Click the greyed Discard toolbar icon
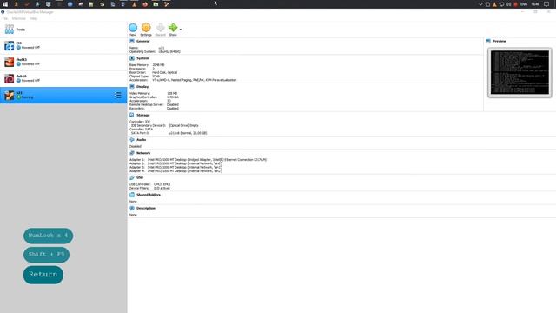 click(160, 28)
